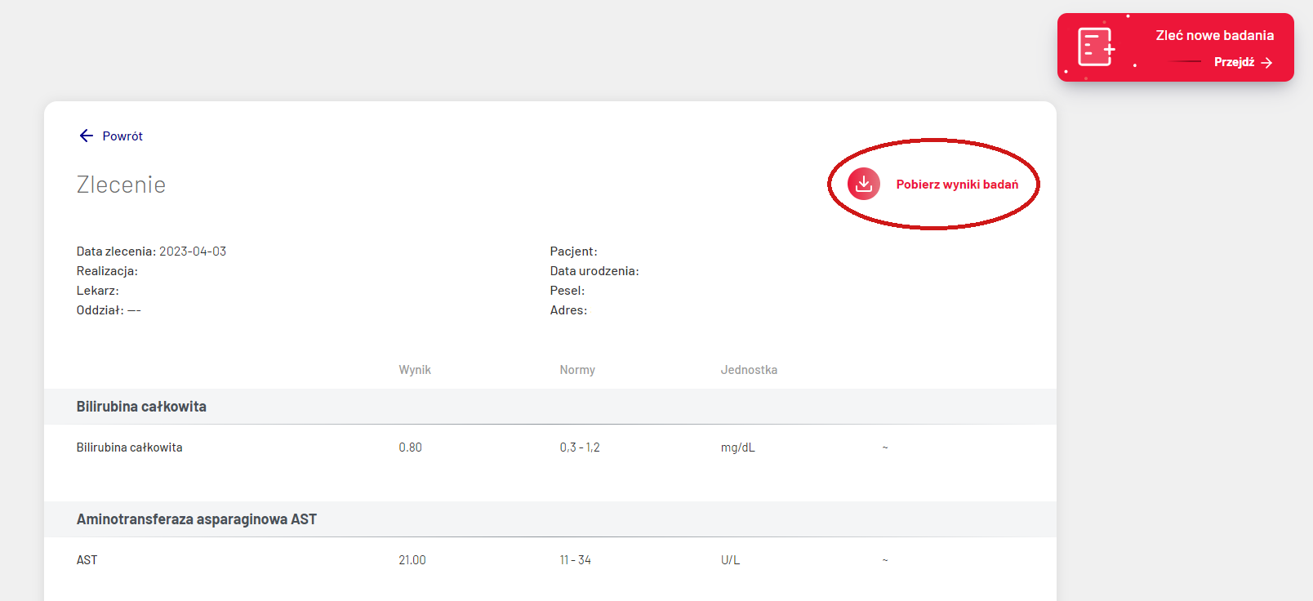Download results via Pobierz wyniki badań text
This screenshot has width=1313, height=601.
pos(957,185)
